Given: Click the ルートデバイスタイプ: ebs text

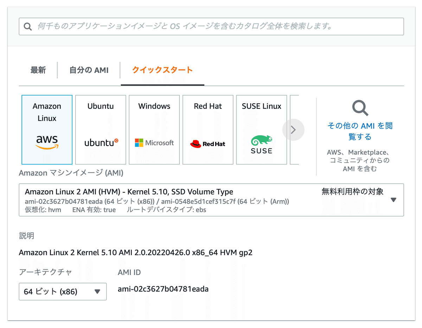Looking at the screenshot, I should point(166,210).
